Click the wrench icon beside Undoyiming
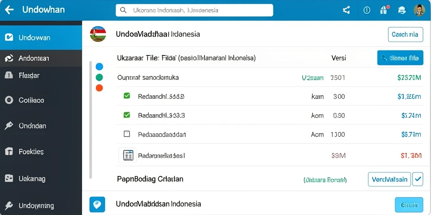 pyautogui.click(x=9, y=205)
